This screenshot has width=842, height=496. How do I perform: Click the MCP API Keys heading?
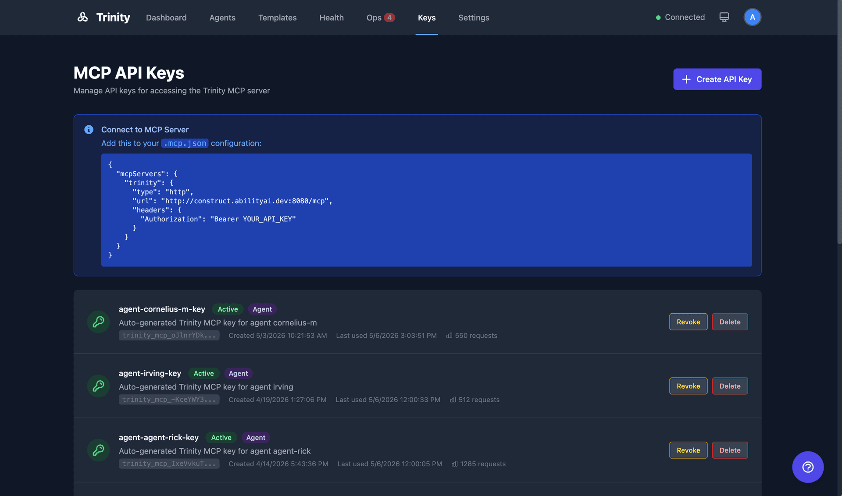129,73
